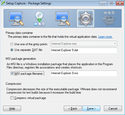Click the Internet Explorer 9.msi filename field
The height and width of the screenshot is (115, 125).
tap(84, 73)
